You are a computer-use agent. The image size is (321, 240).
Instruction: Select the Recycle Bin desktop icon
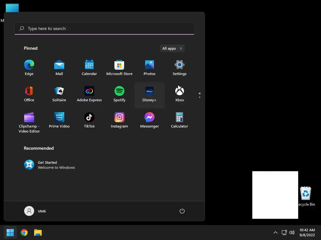click(306, 196)
